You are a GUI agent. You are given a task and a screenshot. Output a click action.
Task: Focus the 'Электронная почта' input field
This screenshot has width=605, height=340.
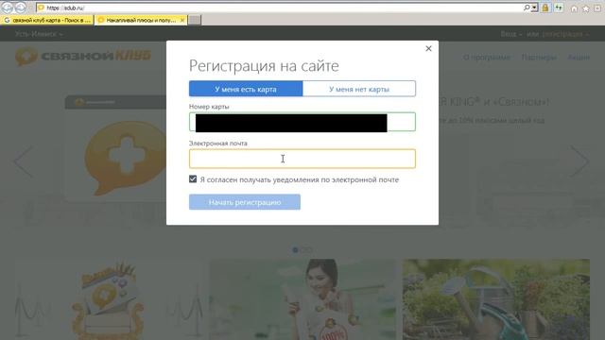tap(302, 159)
